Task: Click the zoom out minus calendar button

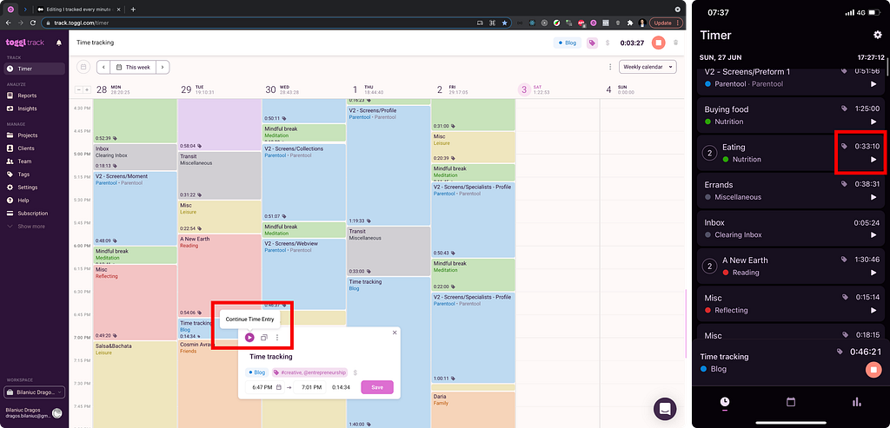Action: (79, 89)
